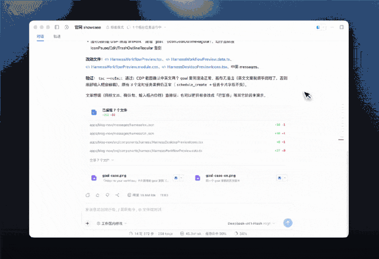The height and width of the screenshot is (259, 379).
Task: Open the 工作区内修改 permission dropdown
Action: [112, 224]
